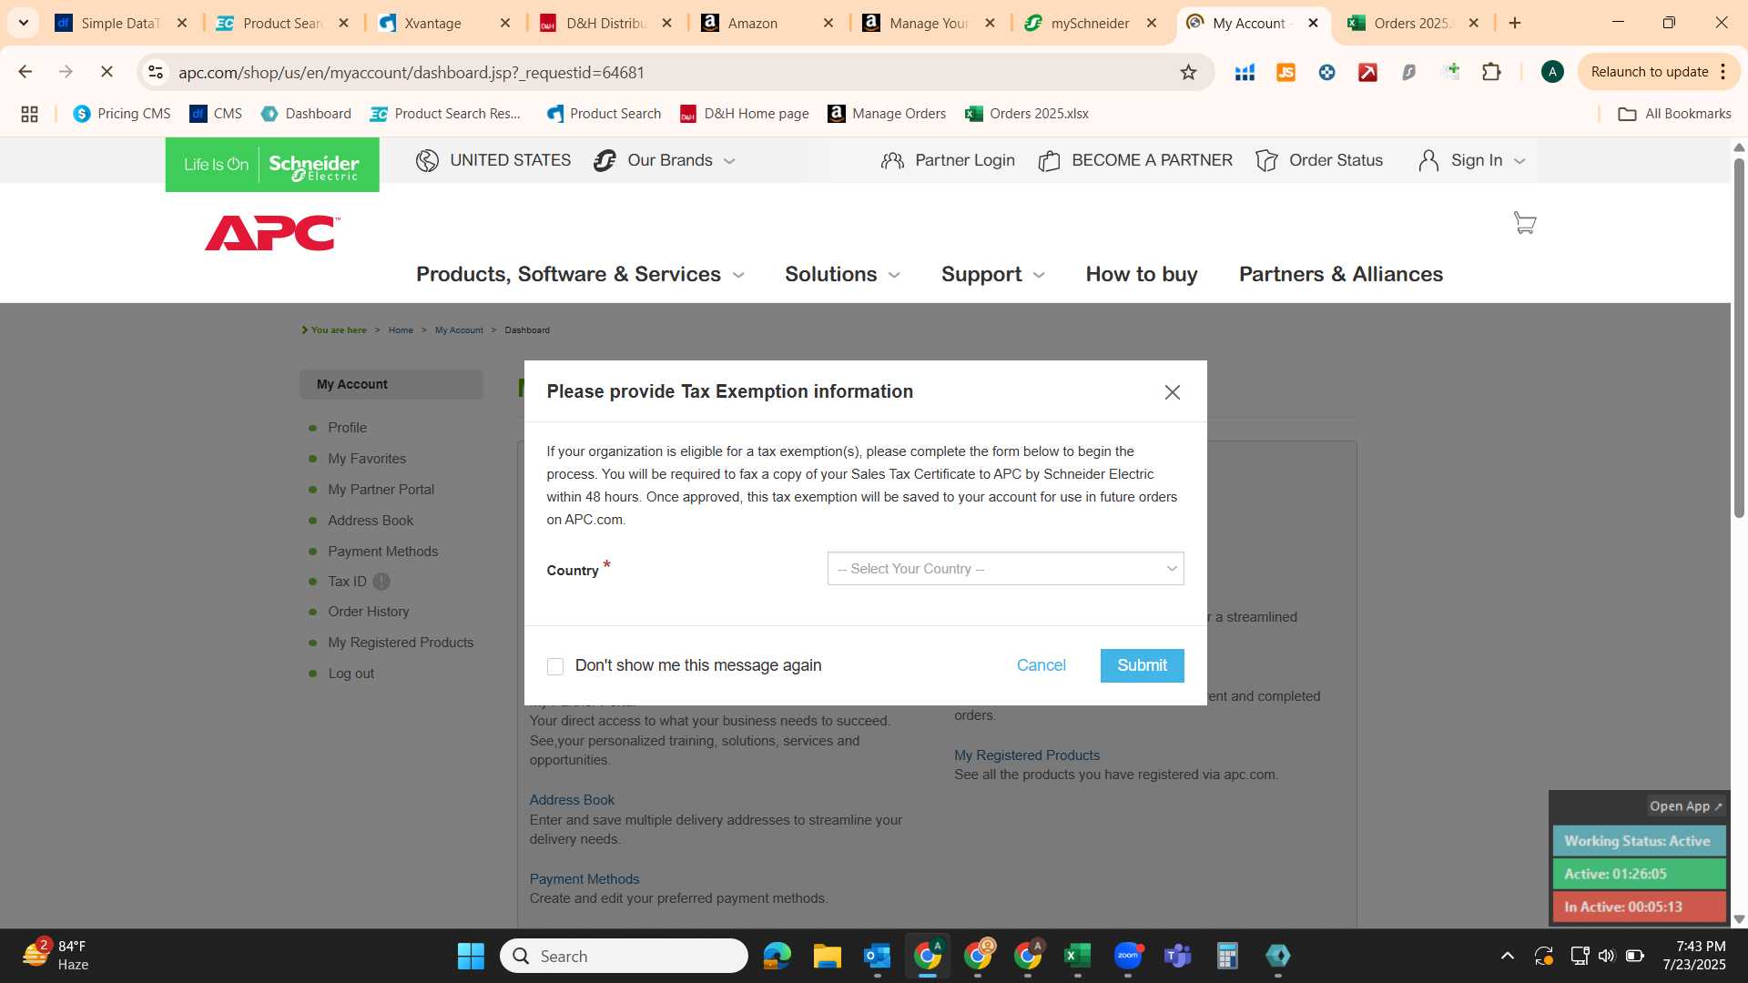Click the APC logo
The image size is (1748, 983).
[272, 233]
